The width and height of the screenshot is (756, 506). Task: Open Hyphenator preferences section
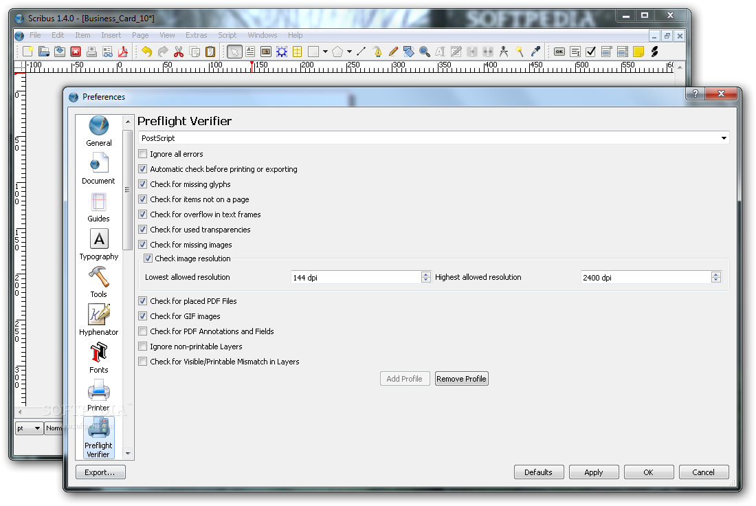pyautogui.click(x=99, y=320)
